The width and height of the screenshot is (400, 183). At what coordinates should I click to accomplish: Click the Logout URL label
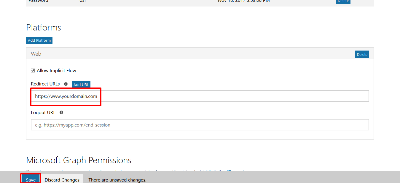pos(43,113)
